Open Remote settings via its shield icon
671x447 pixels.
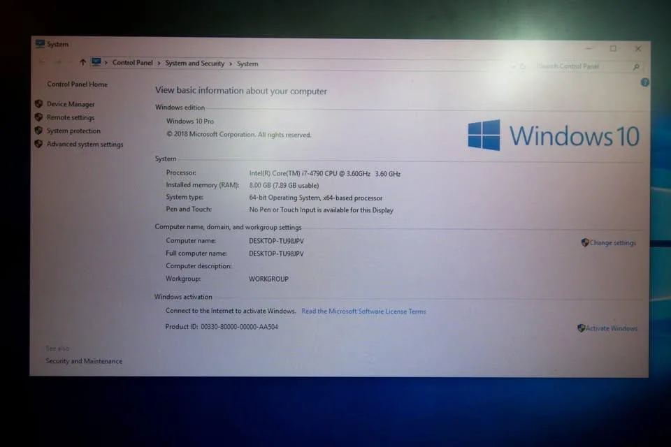pos(39,117)
